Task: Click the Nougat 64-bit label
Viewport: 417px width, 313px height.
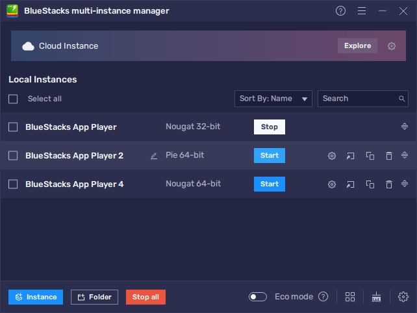Action: pos(194,184)
